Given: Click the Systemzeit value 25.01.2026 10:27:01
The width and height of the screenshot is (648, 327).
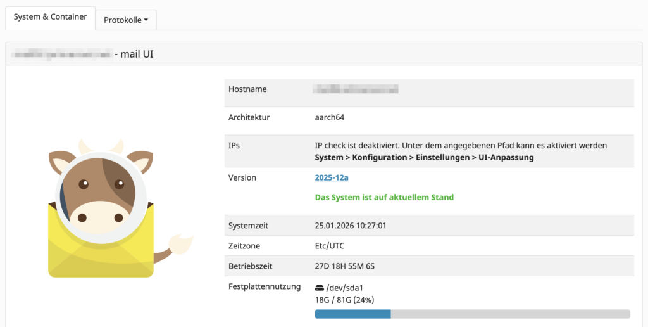Looking at the screenshot, I should [359, 225].
